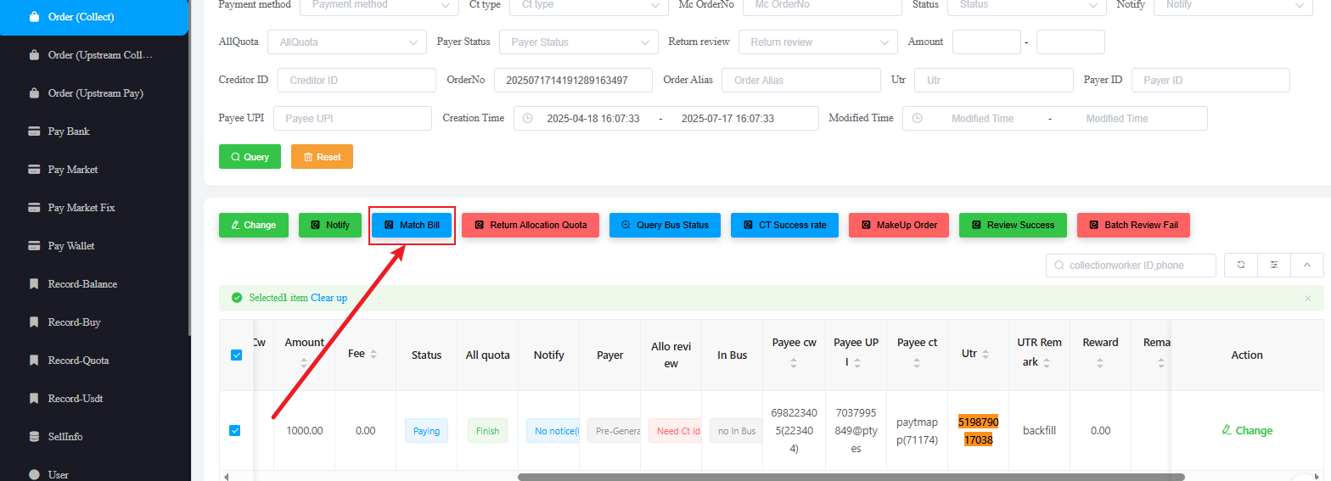The height and width of the screenshot is (481, 1331).
Task: Click the table refresh icon
Action: click(x=1240, y=266)
